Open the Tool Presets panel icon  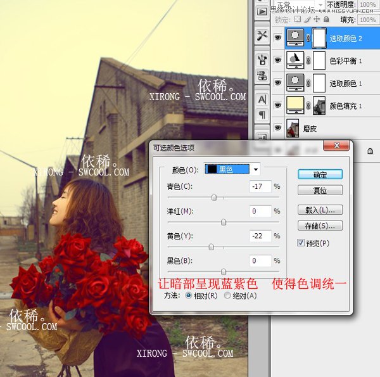[x=262, y=36]
